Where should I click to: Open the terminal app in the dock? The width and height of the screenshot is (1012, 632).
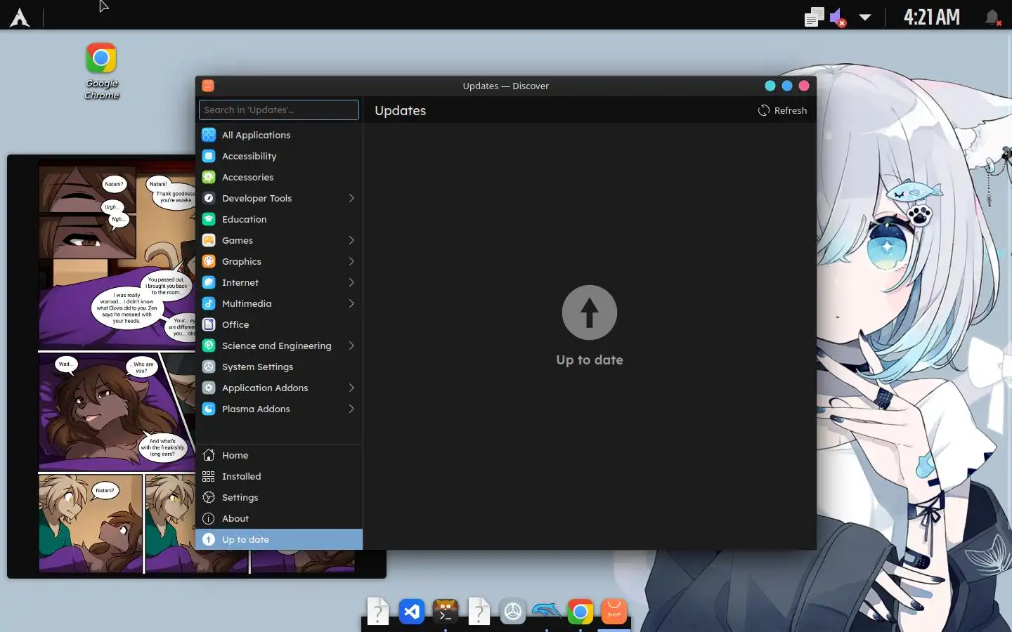point(446,612)
